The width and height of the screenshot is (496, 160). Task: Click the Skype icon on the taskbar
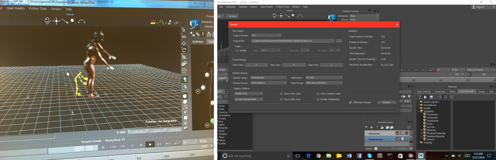click(369, 155)
